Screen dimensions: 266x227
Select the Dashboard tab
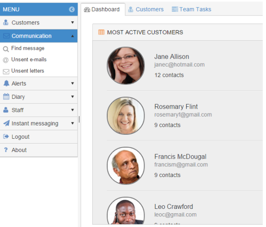(x=102, y=9)
